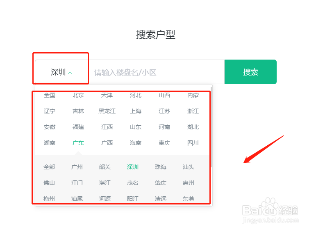Choose 内蒙 region
Image resolution: width=316 pixels, height=231 pixels.
pyautogui.click(x=193, y=95)
